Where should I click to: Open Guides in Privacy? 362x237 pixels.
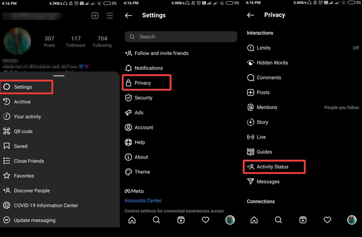tap(303, 152)
